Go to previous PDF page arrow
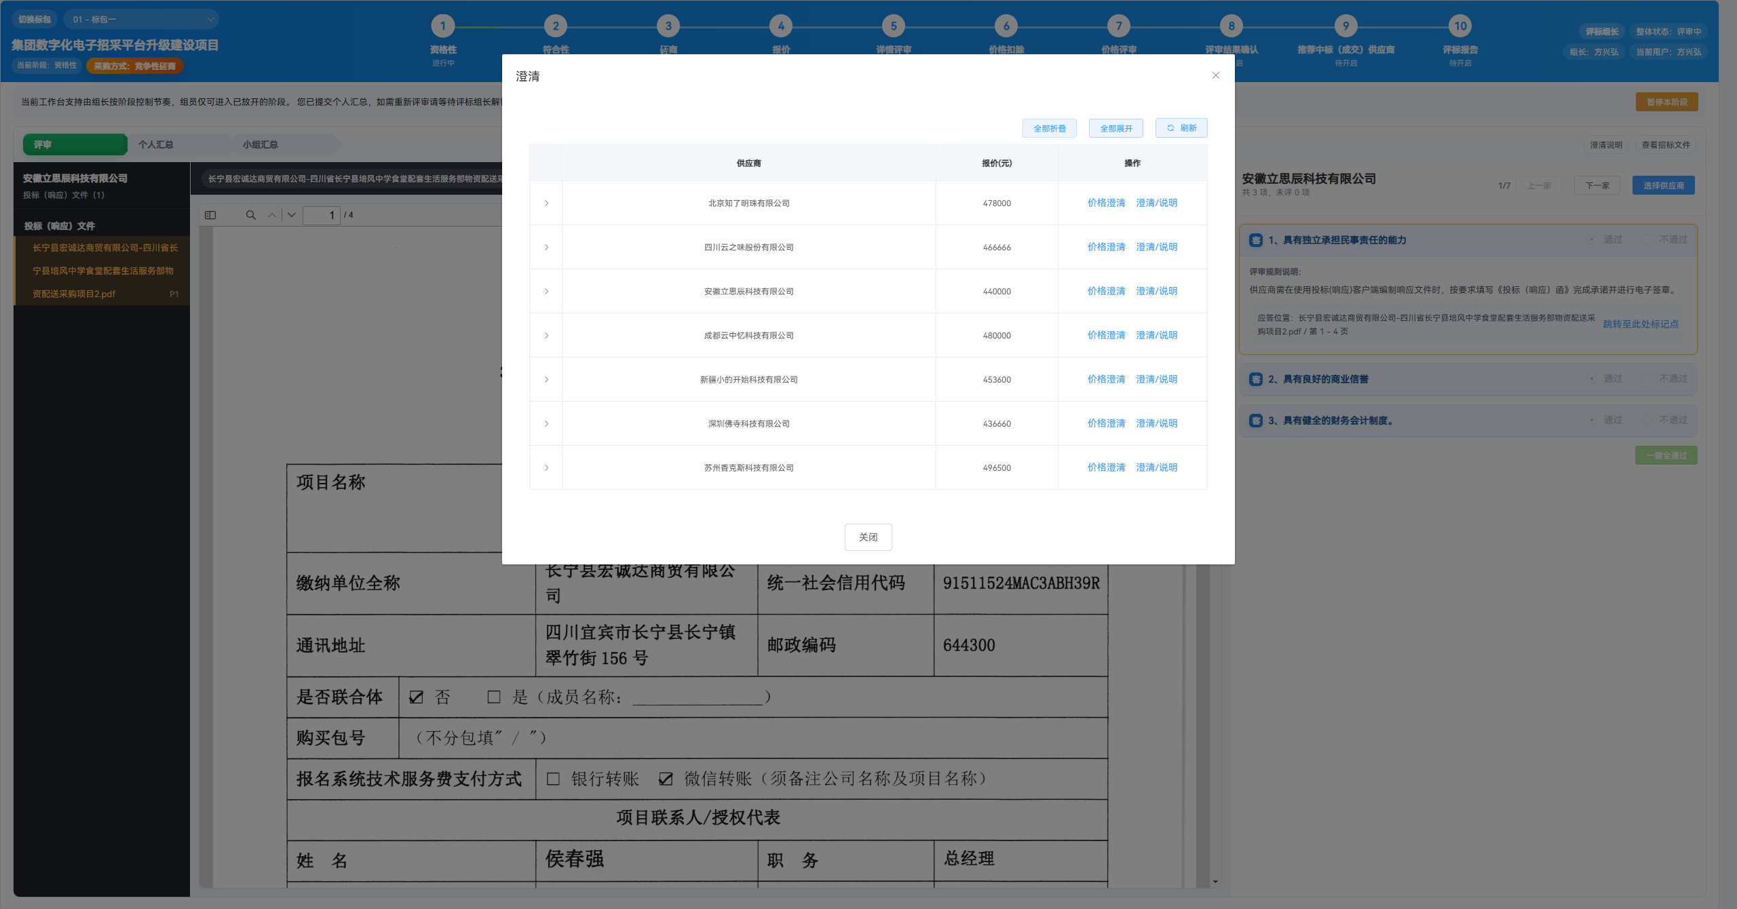The image size is (1737, 909). (272, 215)
